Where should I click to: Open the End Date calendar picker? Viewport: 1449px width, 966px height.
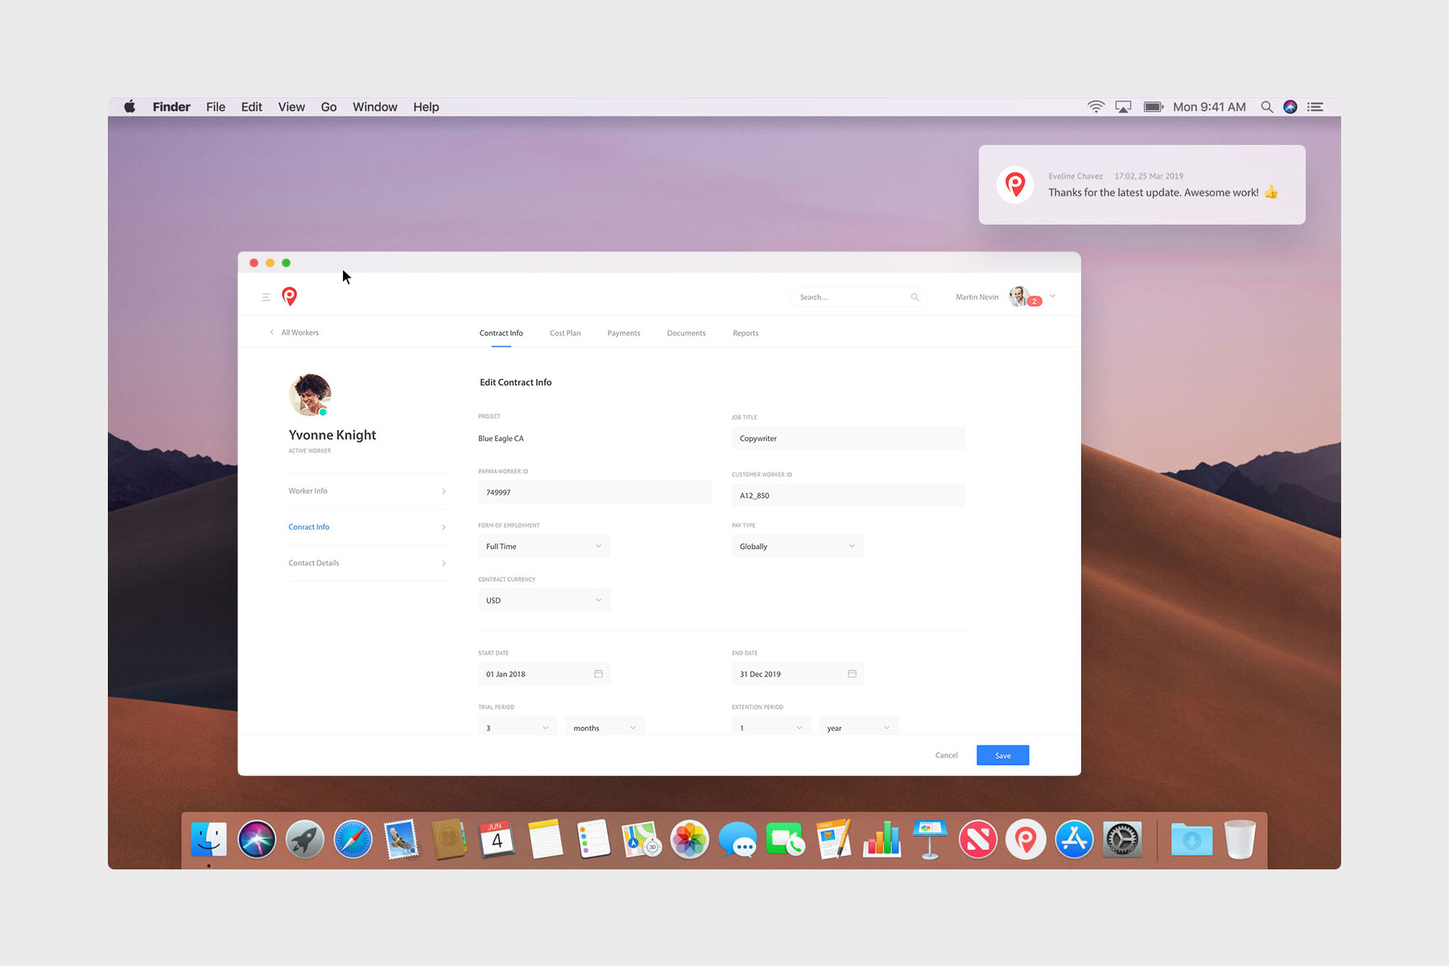click(x=852, y=673)
